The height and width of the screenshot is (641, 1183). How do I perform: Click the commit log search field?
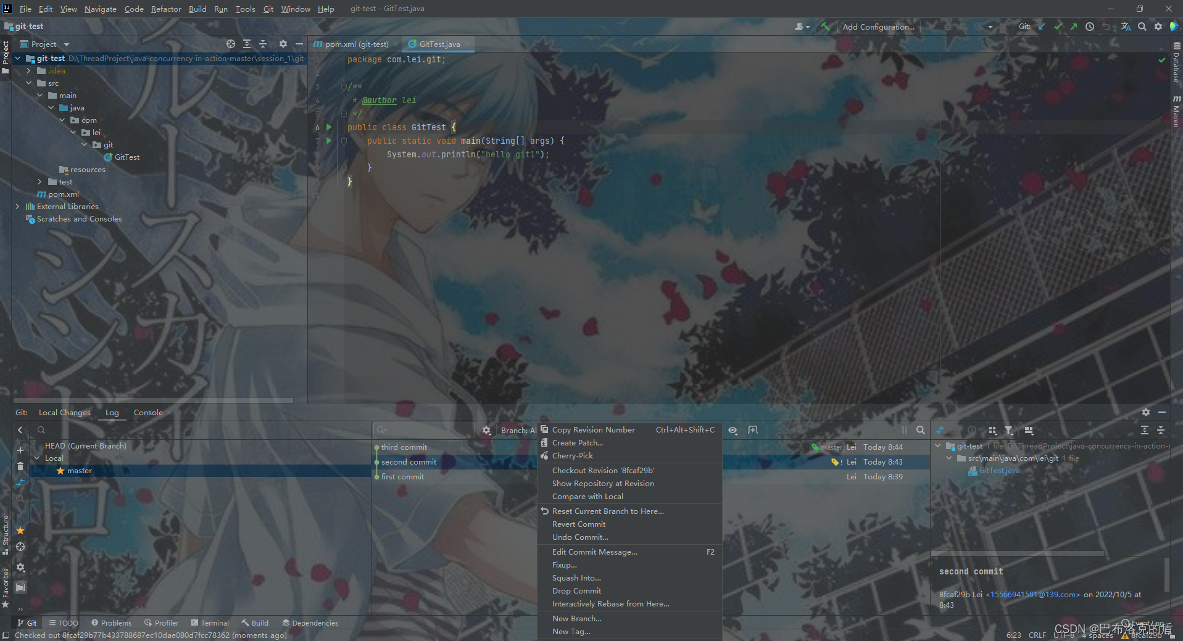click(424, 430)
